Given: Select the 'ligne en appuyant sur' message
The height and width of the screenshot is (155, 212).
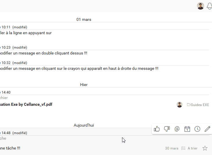Looking at the screenshot, I should (x=26, y=33).
